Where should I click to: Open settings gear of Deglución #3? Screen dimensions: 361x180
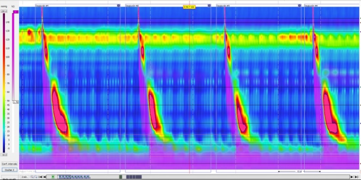point(300,6)
